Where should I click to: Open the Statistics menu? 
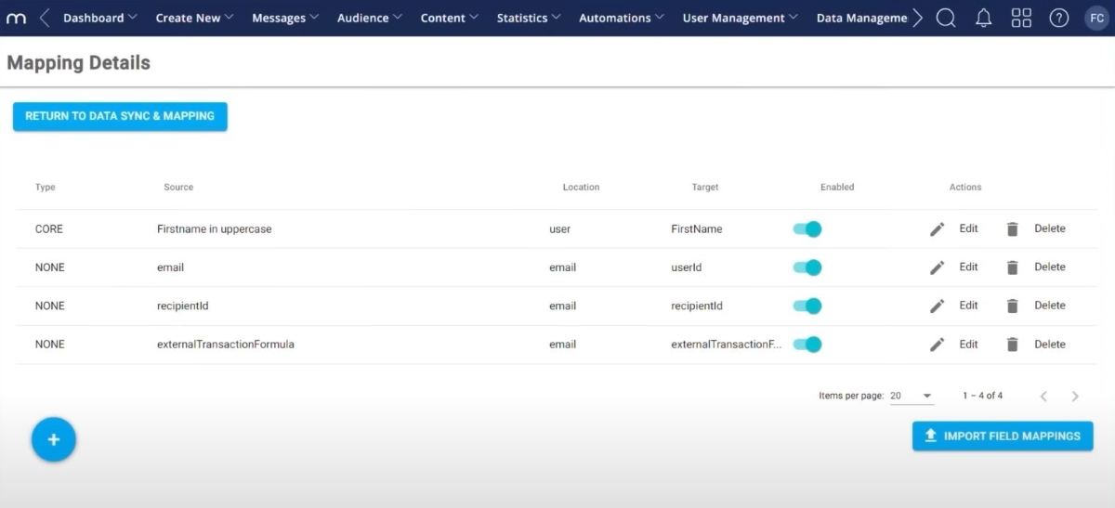pyautogui.click(x=529, y=18)
